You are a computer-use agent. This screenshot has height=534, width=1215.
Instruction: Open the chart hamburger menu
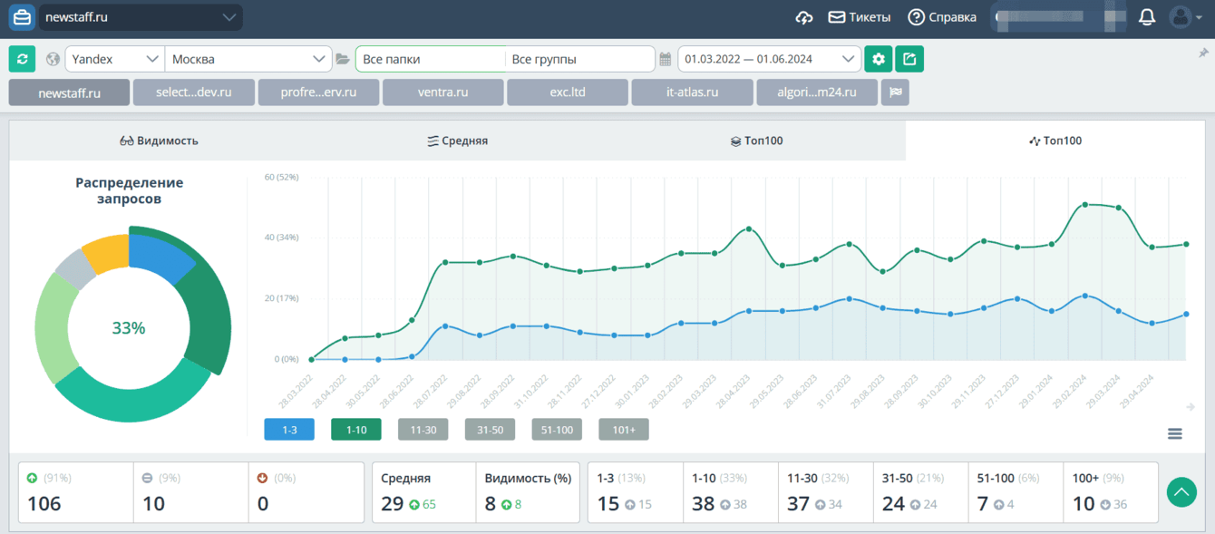click(1174, 434)
